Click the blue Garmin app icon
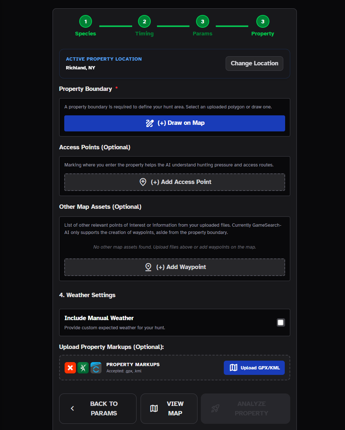The image size is (345, 430). pyautogui.click(x=96, y=368)
